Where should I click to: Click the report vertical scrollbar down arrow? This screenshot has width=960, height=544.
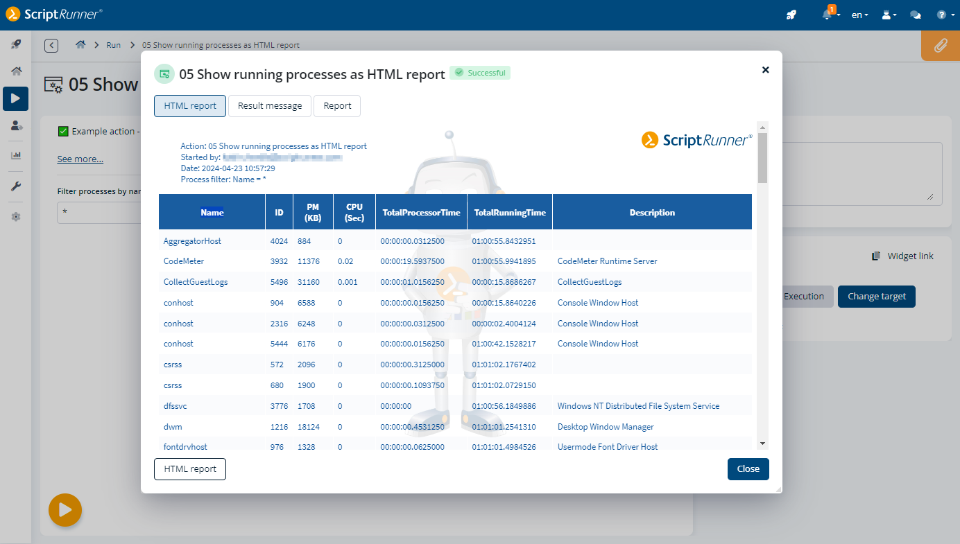(x=762, y=444)
